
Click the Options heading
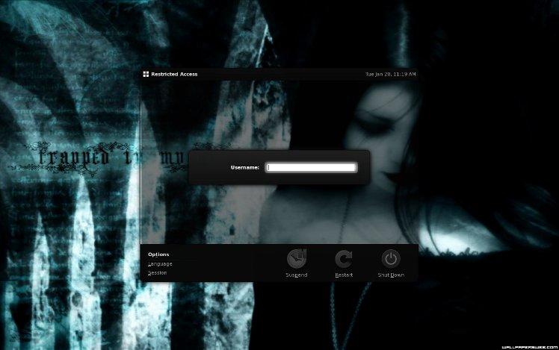(158, 254)
